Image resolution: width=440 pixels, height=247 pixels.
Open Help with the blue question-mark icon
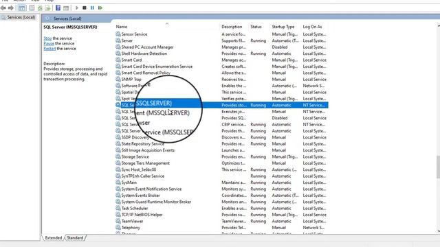click(58, 8)
